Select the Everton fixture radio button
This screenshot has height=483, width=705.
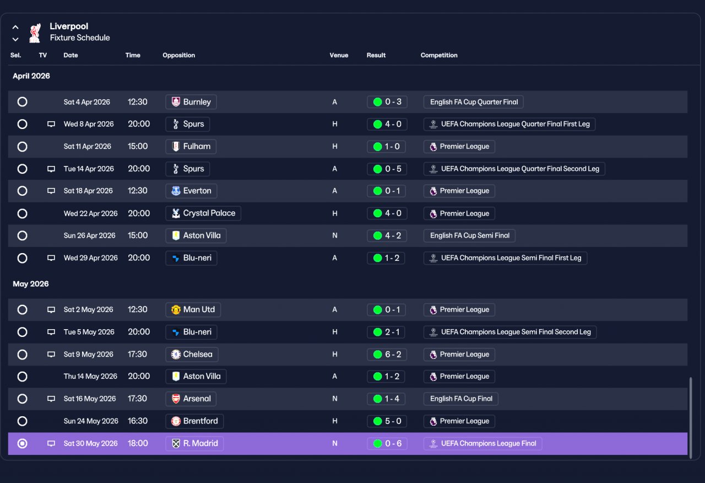22,191
